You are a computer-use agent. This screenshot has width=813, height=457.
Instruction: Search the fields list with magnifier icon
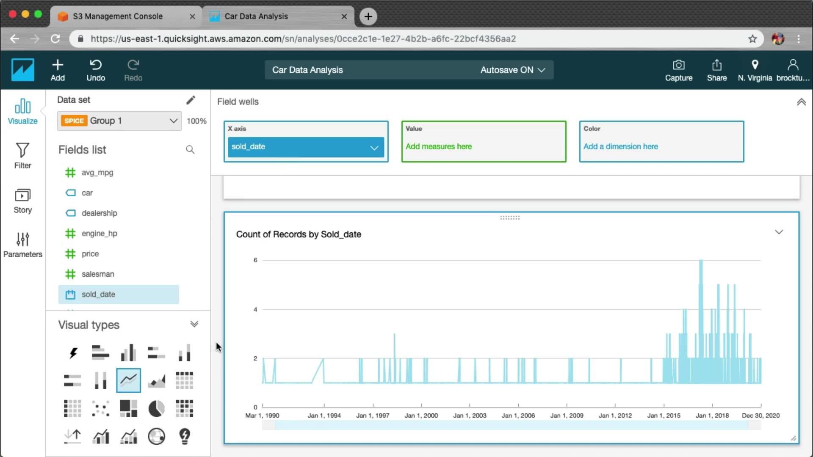pos(190,150)
